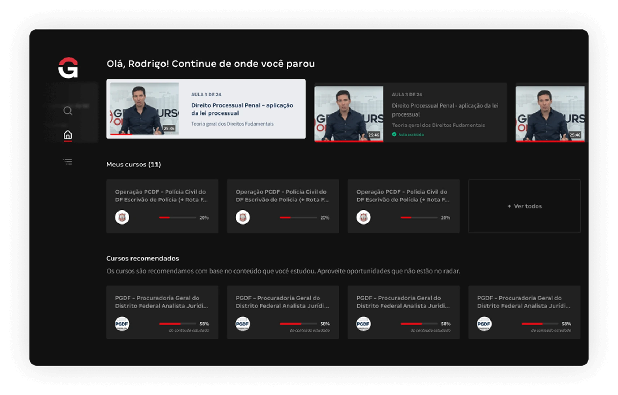The height and width of the screenshot is (395, 618).
Task: Open the list menu icon in the sidebar
Action: (68, 162)
